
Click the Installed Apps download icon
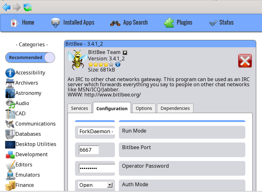coord(55,23)
